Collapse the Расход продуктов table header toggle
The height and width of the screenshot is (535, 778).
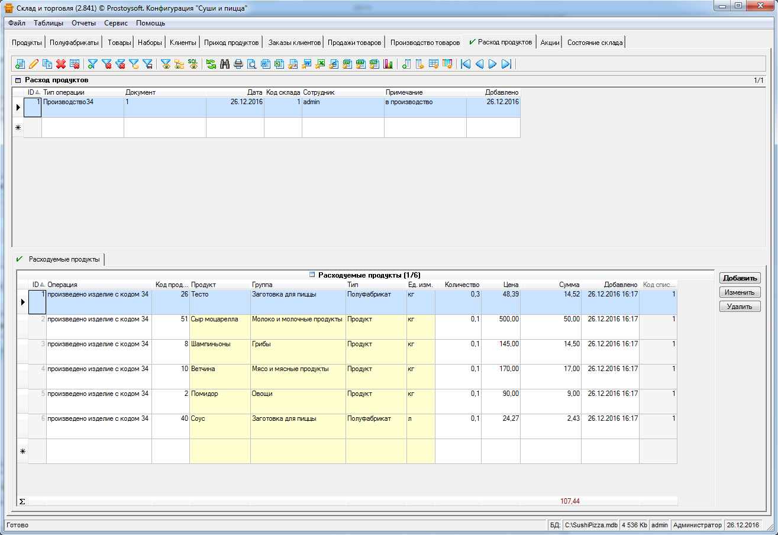pyautogui.click(x=18, y=80)
